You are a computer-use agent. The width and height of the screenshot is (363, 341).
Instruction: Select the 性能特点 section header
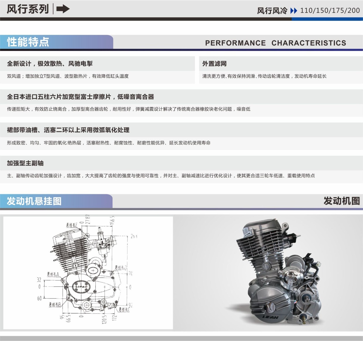tap(28, 42)
